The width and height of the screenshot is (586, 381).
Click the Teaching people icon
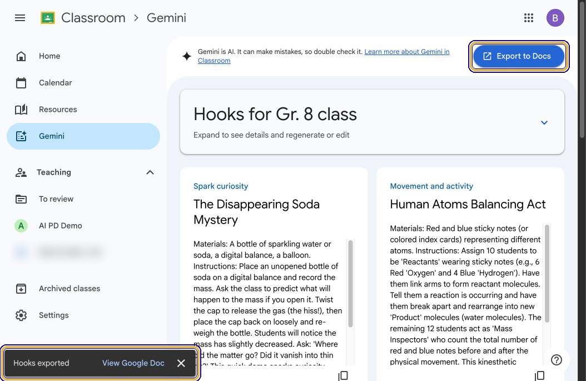[x=21, y=172]
